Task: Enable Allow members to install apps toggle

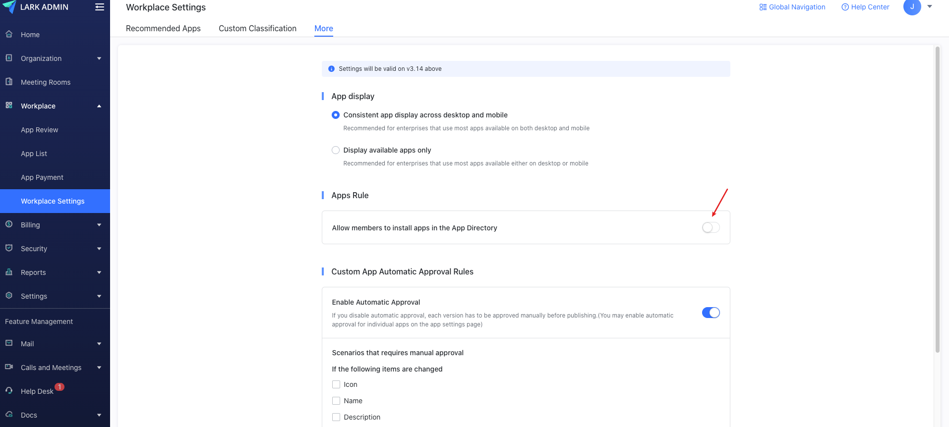Action: (711, 227)
